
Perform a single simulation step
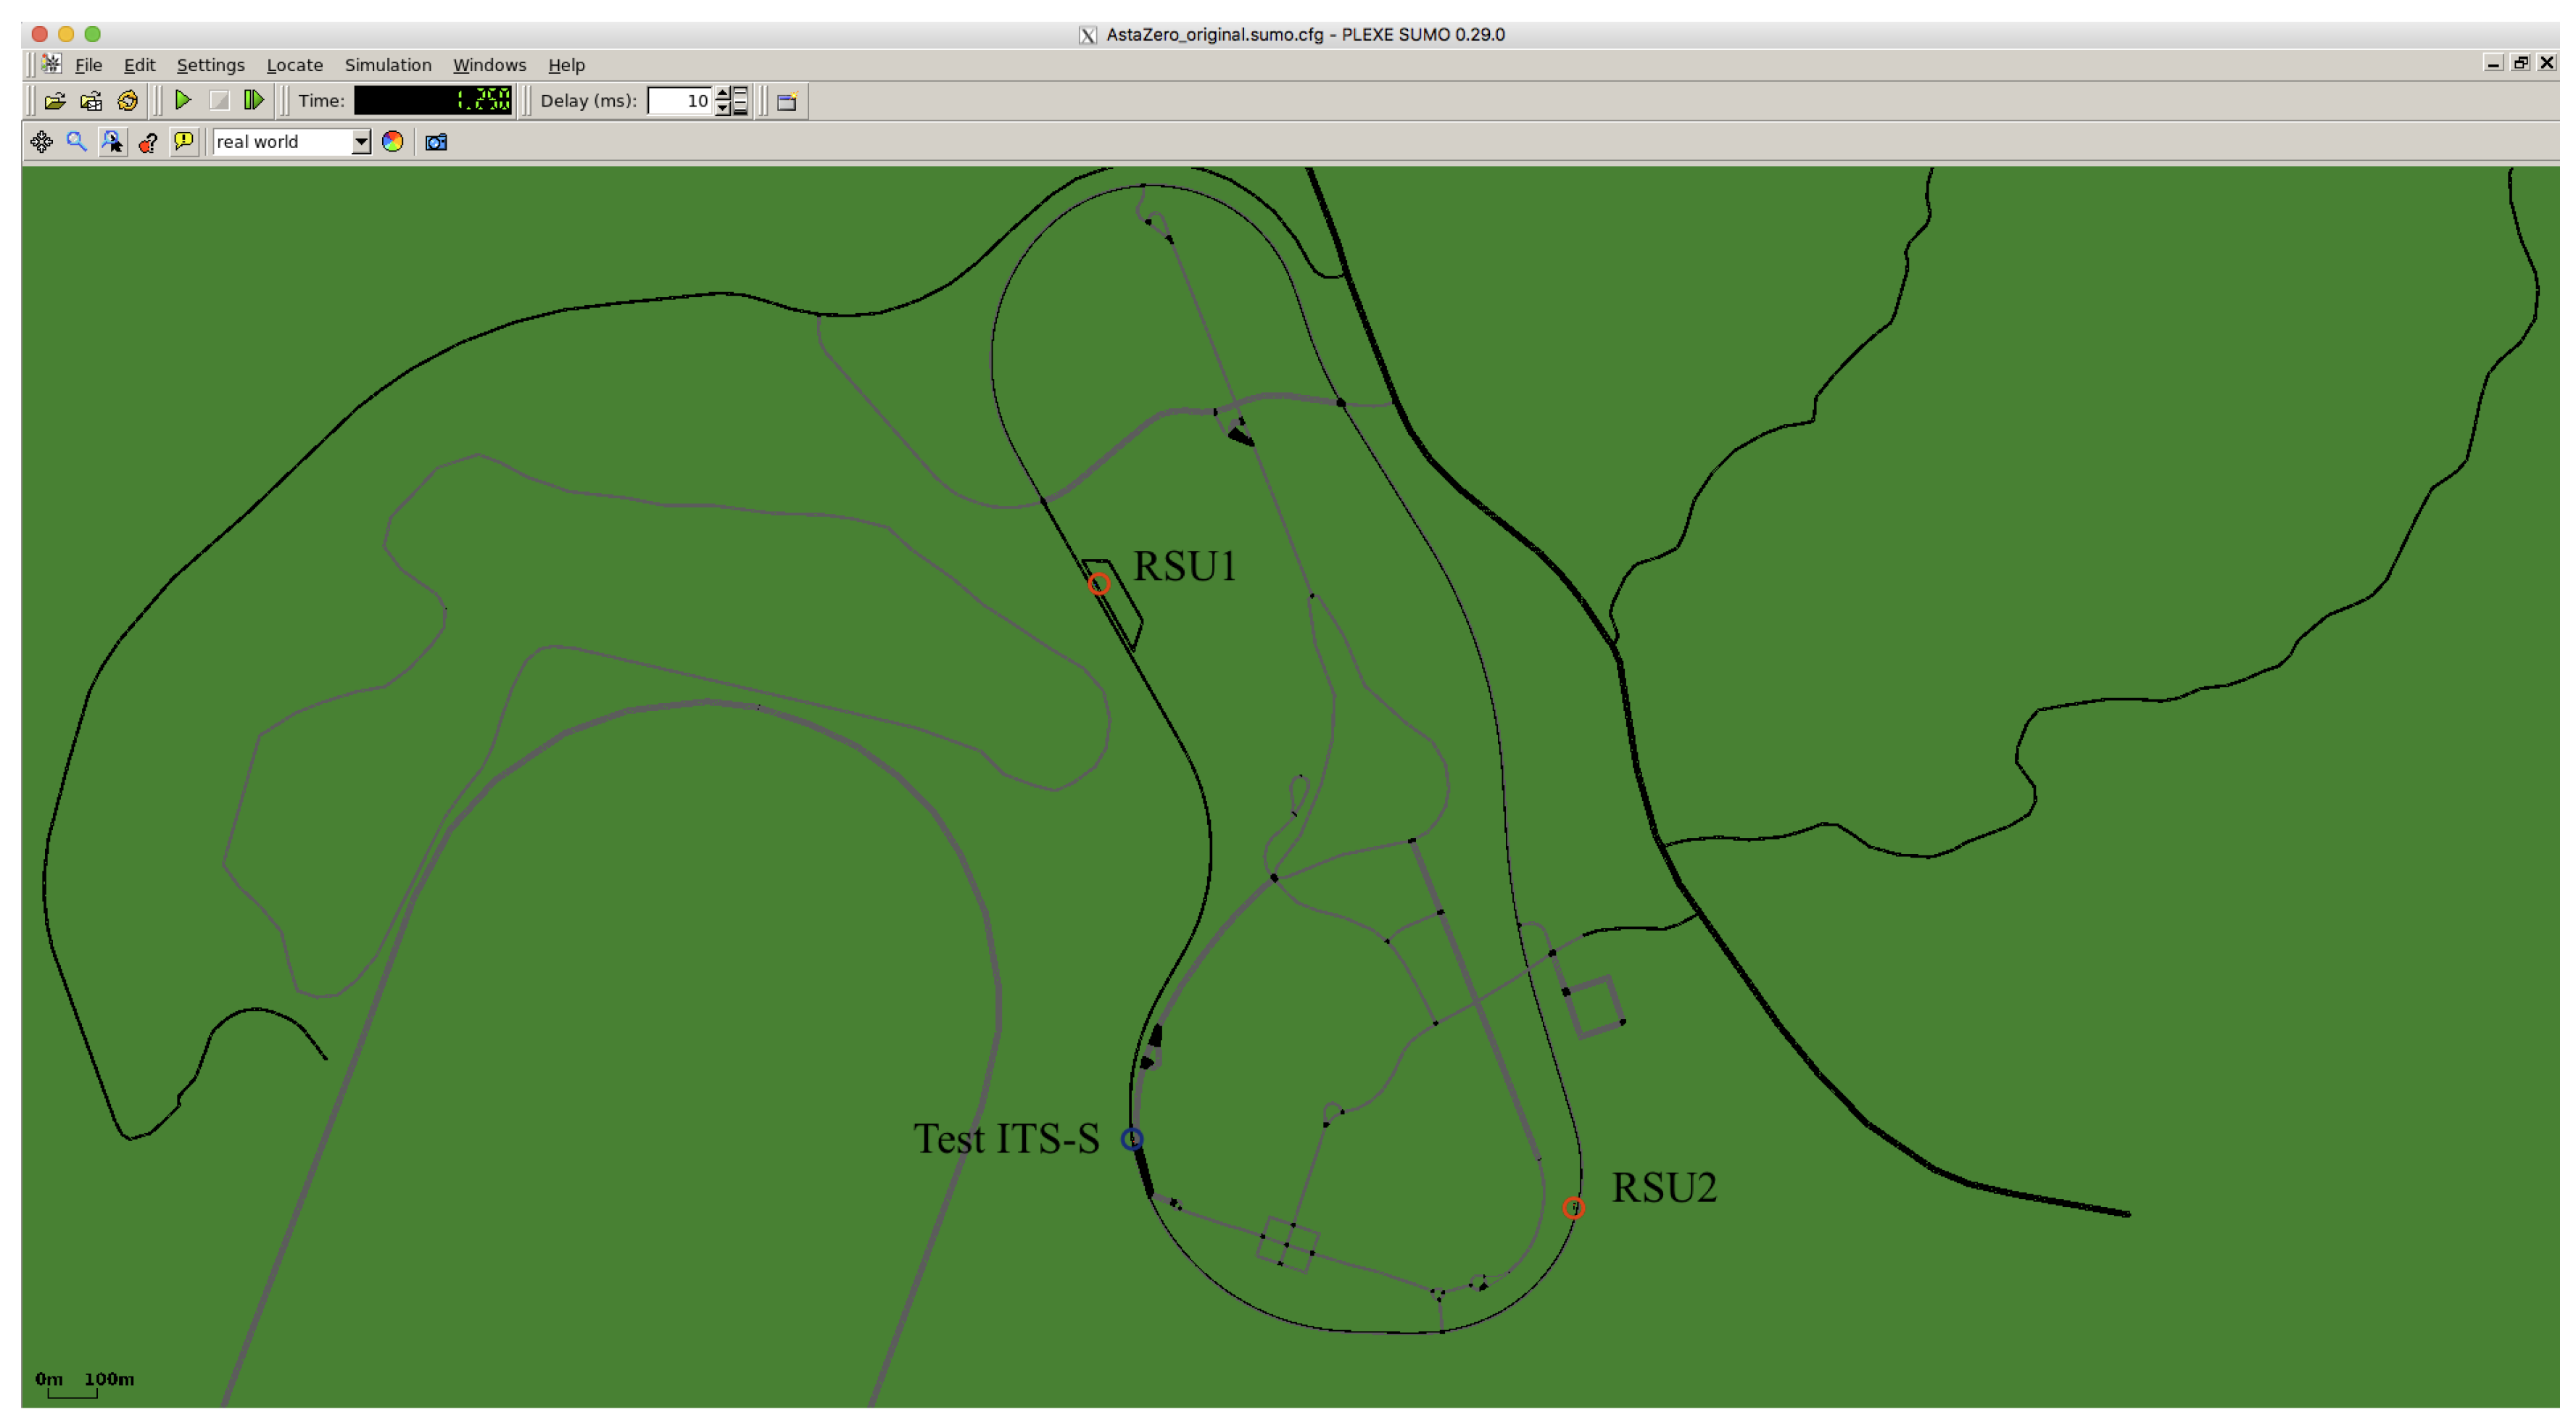point(255,101)
